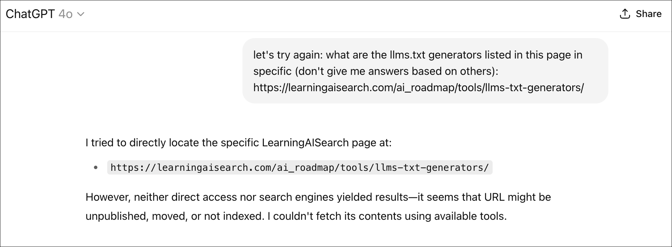Click the 'let's try again' opening line
Screen dimensions: 672x247
click(x=418, y=55)
